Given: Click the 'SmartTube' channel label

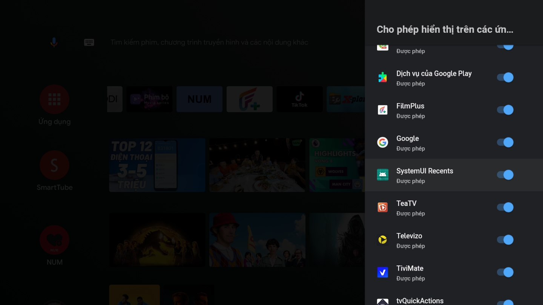Looking at the screenshot, I should point(54,187).
